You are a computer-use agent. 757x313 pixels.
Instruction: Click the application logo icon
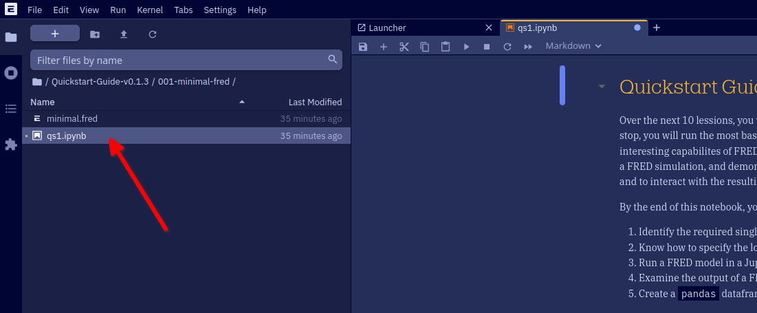point(10,9)
